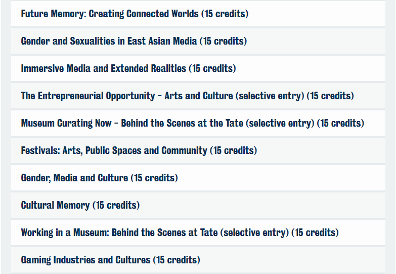Click the Entrepreneurial Opportunity selective entry title

pyautogui.click(x=188, y=96)
